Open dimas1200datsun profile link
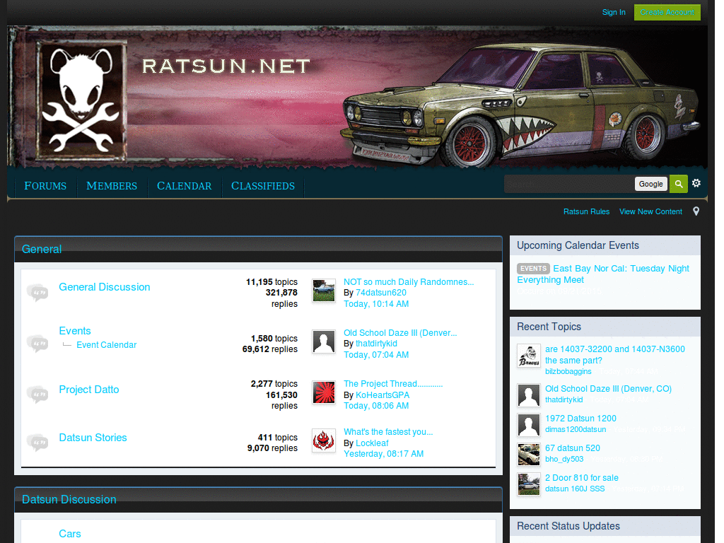The height and width of the screenshot is (543, 724). [576, 429]
